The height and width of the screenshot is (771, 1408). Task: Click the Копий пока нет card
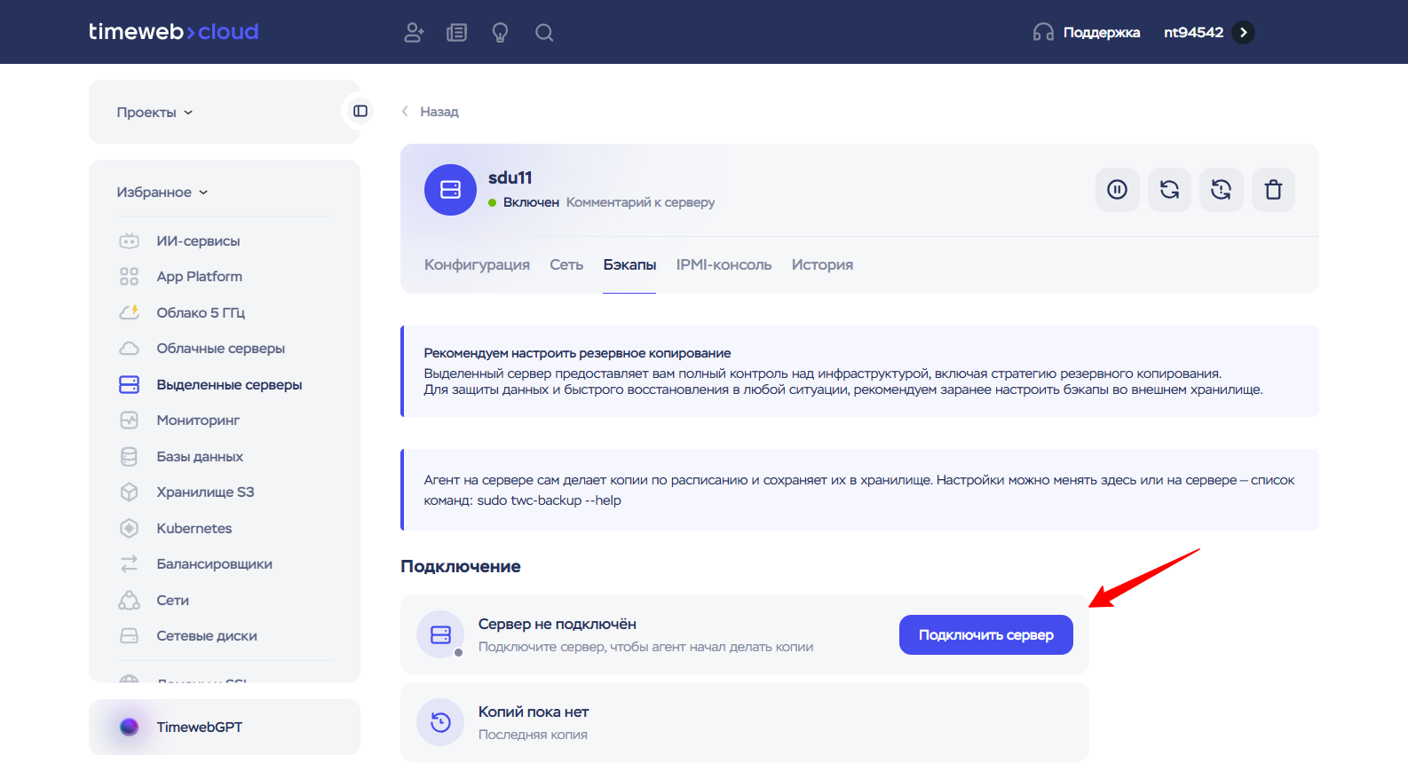tap(745, 722)
